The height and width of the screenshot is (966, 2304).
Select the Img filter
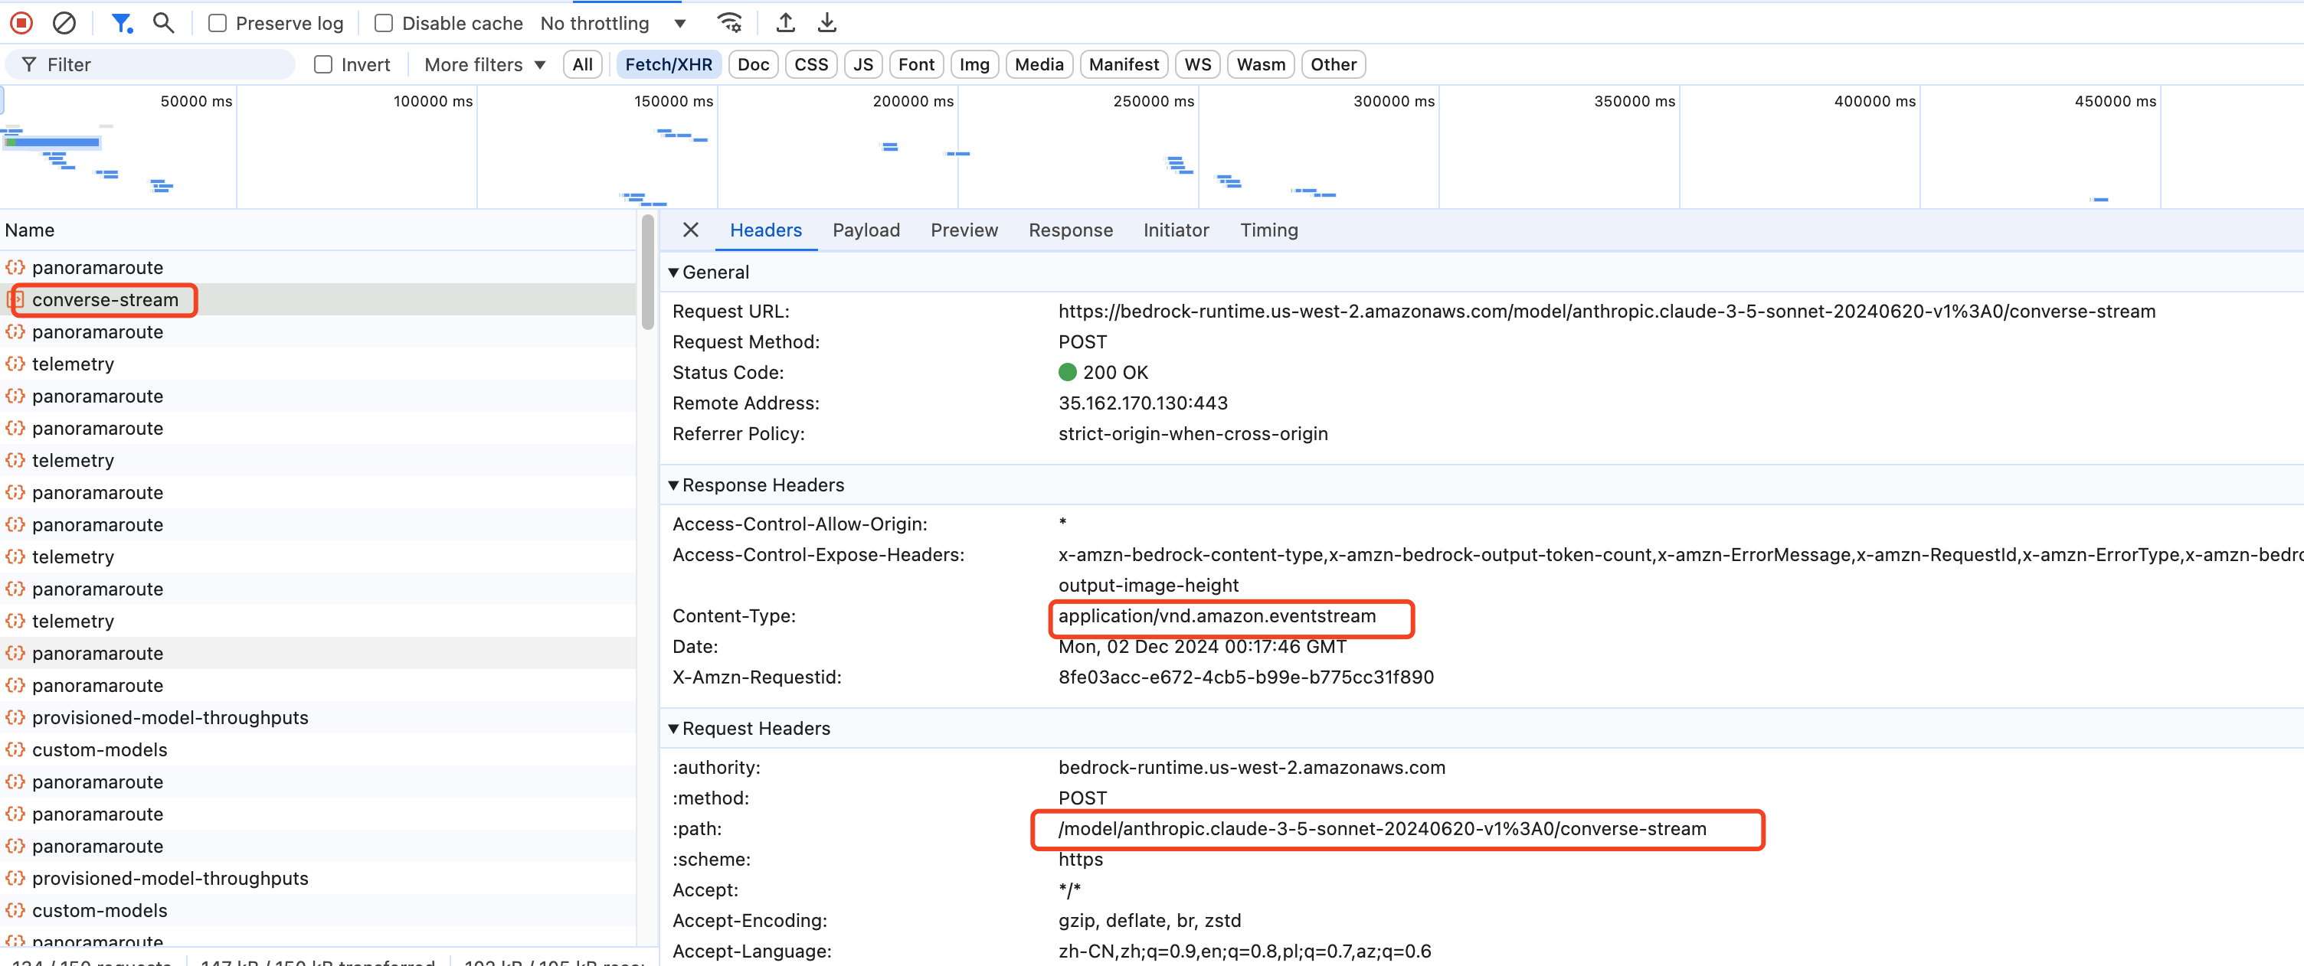[974, 64]
